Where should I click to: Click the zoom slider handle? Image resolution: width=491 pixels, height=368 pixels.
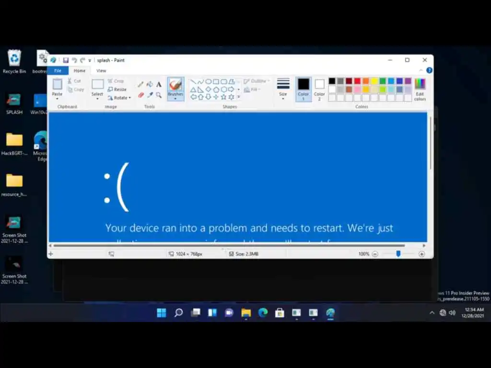point(398,254)
